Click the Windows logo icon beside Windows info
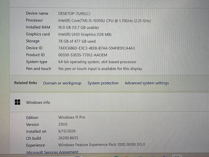This screenshot has width=209, height=157. click(17, 102)
